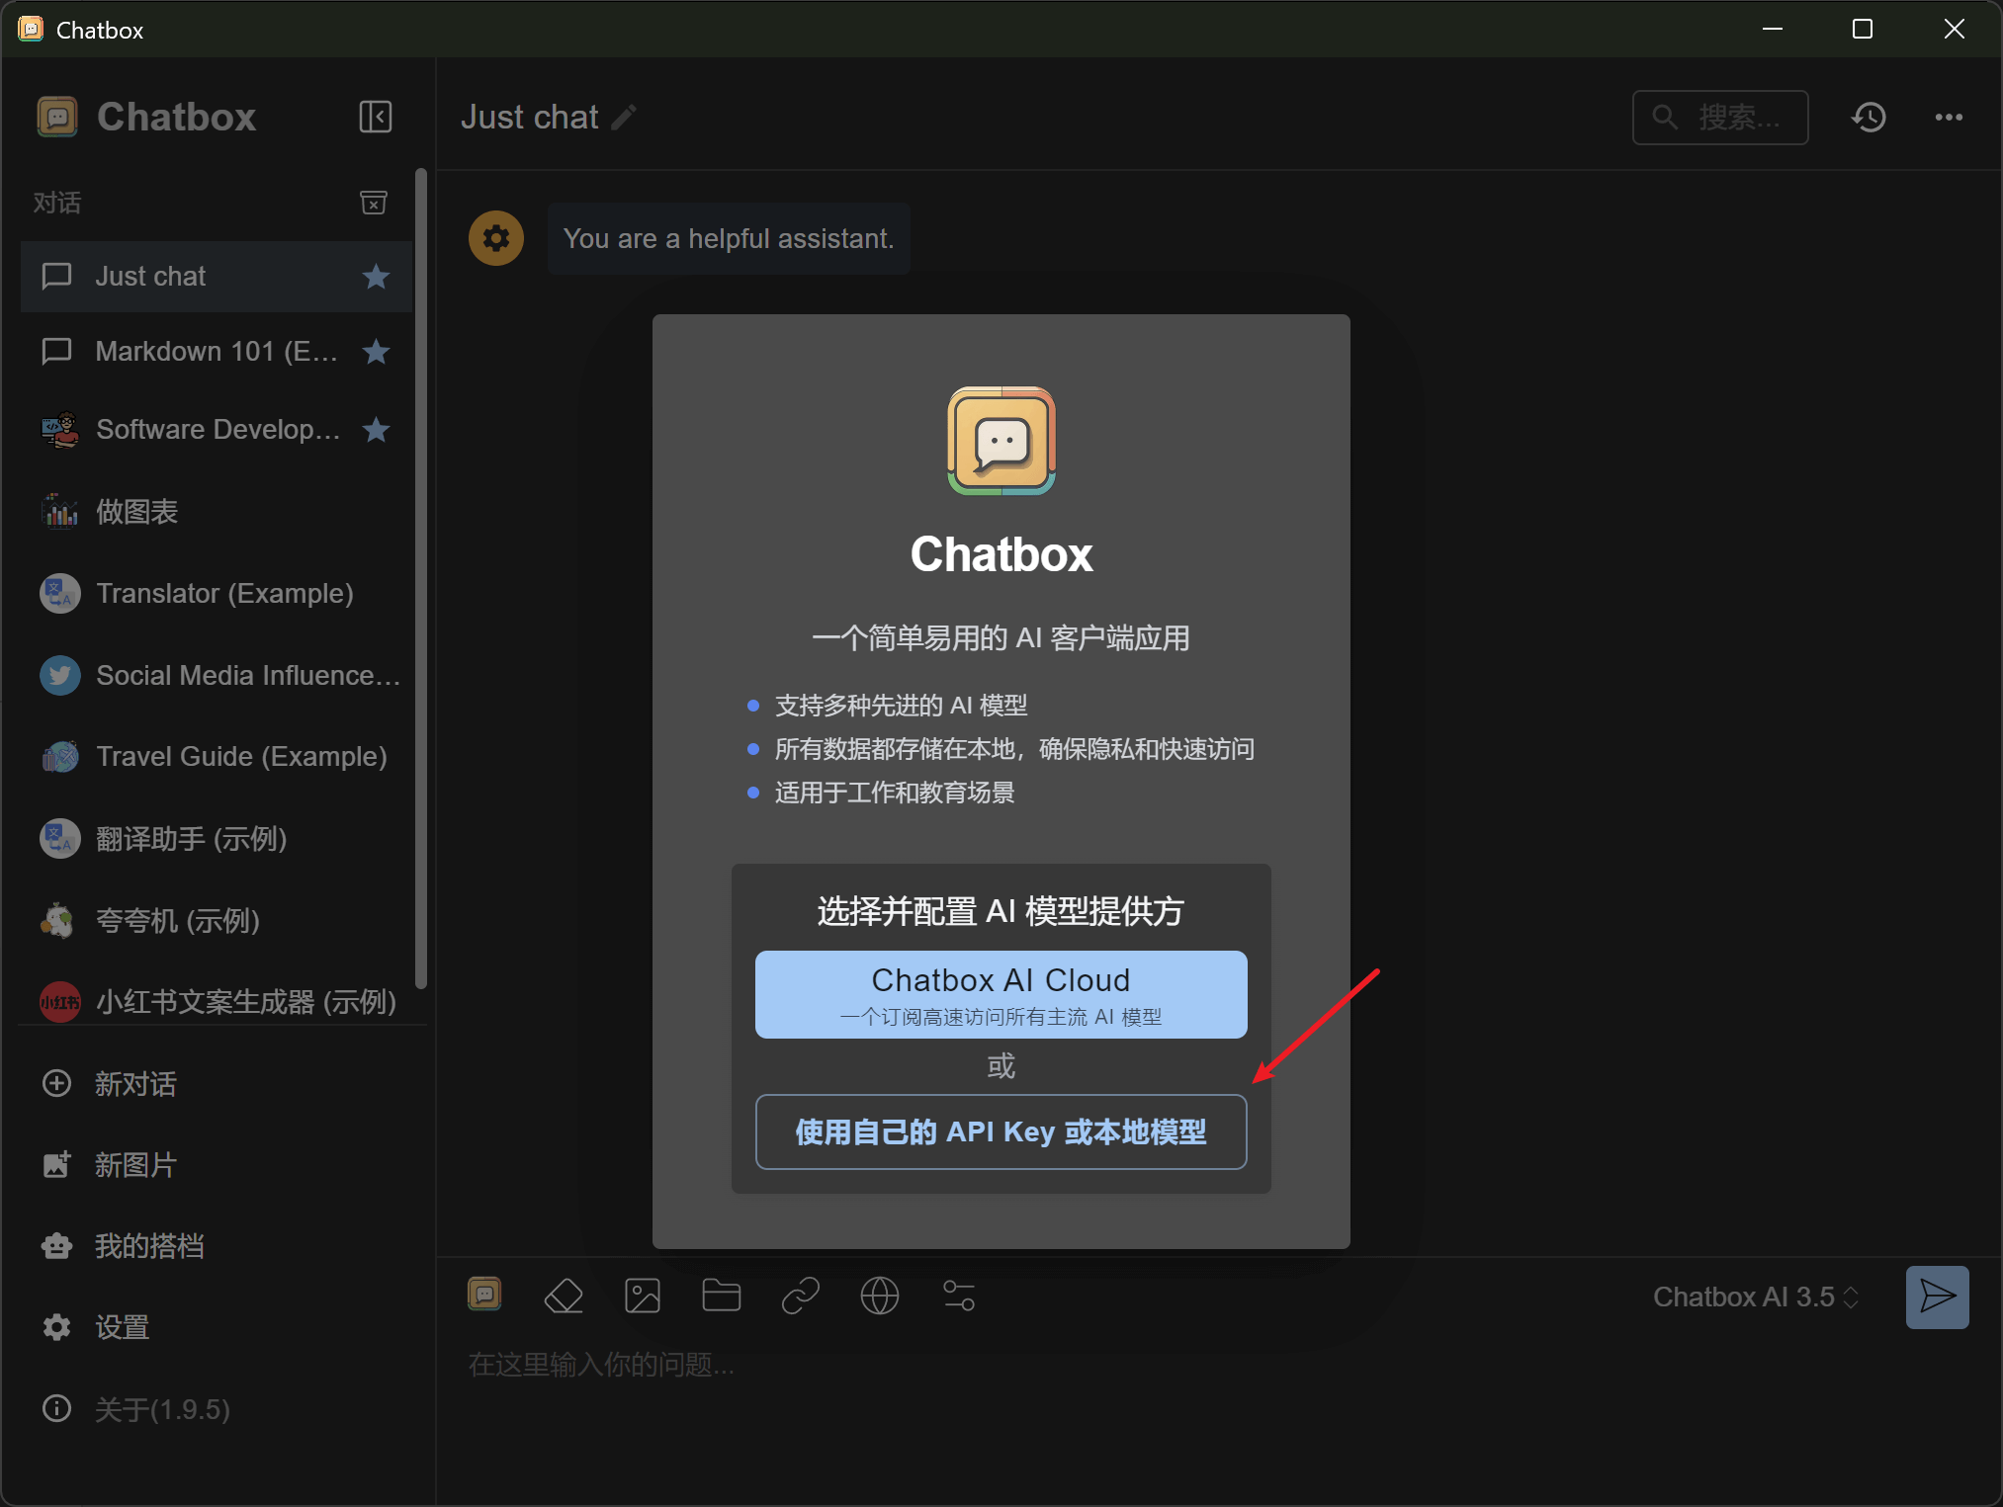
Task: Open the chat history clock icon
Action: point(1869,118)
